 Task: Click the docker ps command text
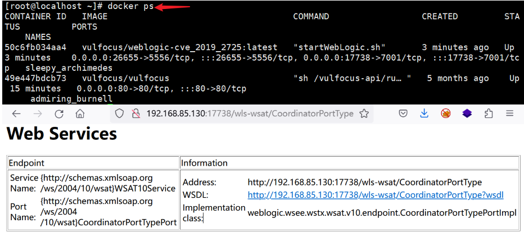(130, 6)
